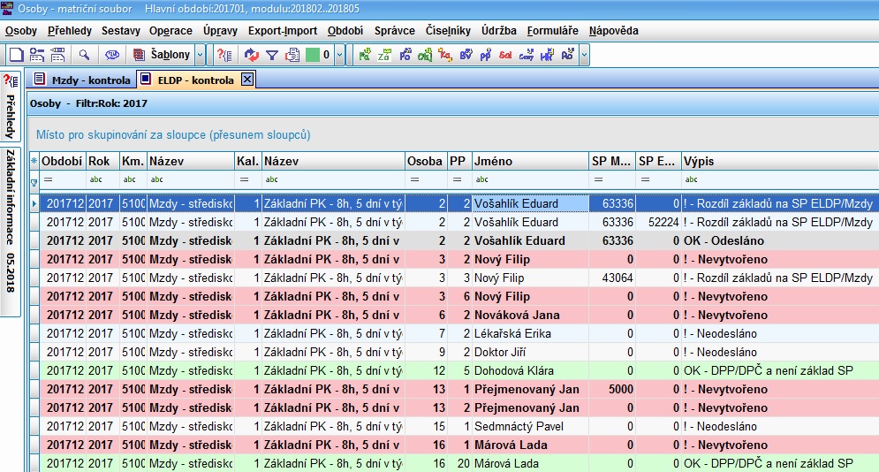Open the Údržba menu
This screenshot has height=472, width=879.
point(499,31)
